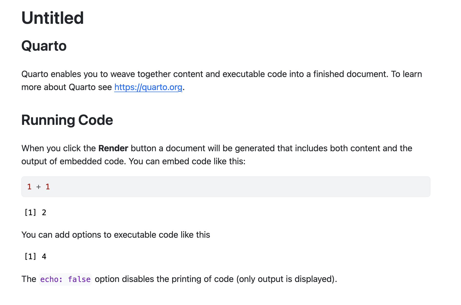Click the "[1]" index before output 2
The width and height of the screenshot is (461, 305).
(x=30, y=213)
